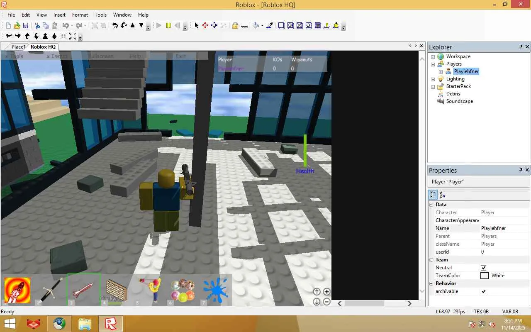Viewport: 531px width, 332px height.
Task: Click the in-game Fullscreen button
Action: 101,56
